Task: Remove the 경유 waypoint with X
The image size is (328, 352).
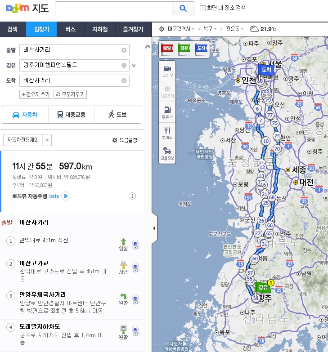Action: click(134, 66)
